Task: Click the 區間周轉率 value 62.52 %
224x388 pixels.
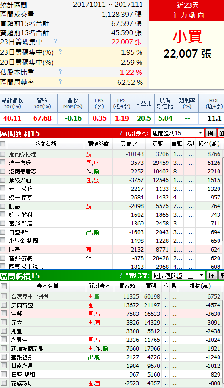Action: coord(130,83)
